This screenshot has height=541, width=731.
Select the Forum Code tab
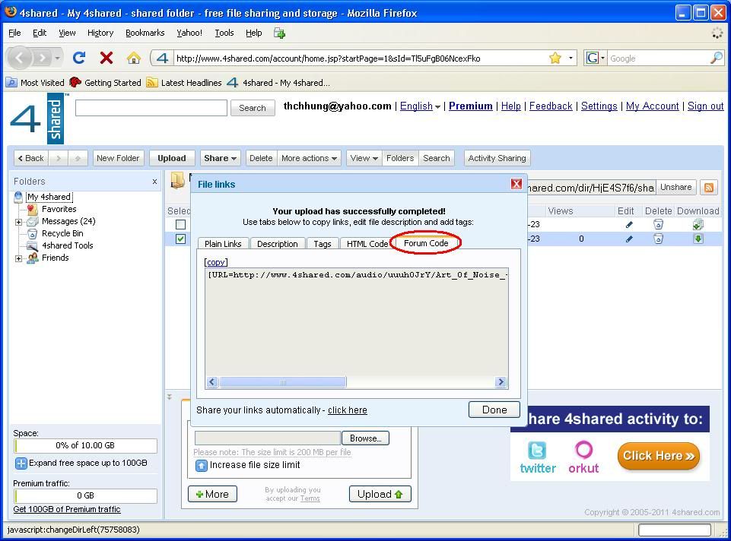[426, 243]
